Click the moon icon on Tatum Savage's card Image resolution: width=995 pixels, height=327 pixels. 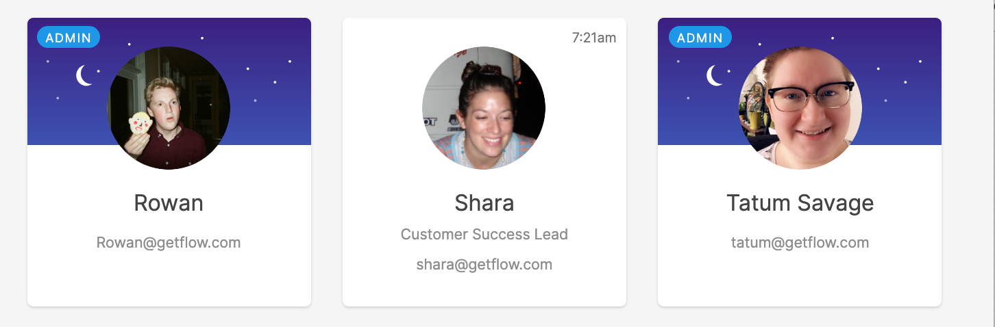(715, 76)
